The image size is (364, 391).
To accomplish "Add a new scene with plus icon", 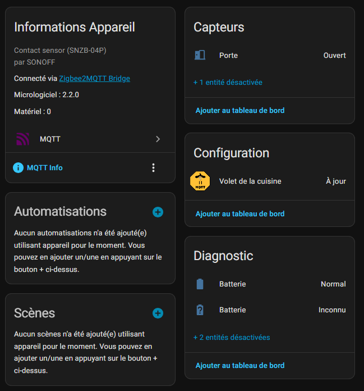I will pyautogui.click(x=158, y=313).
